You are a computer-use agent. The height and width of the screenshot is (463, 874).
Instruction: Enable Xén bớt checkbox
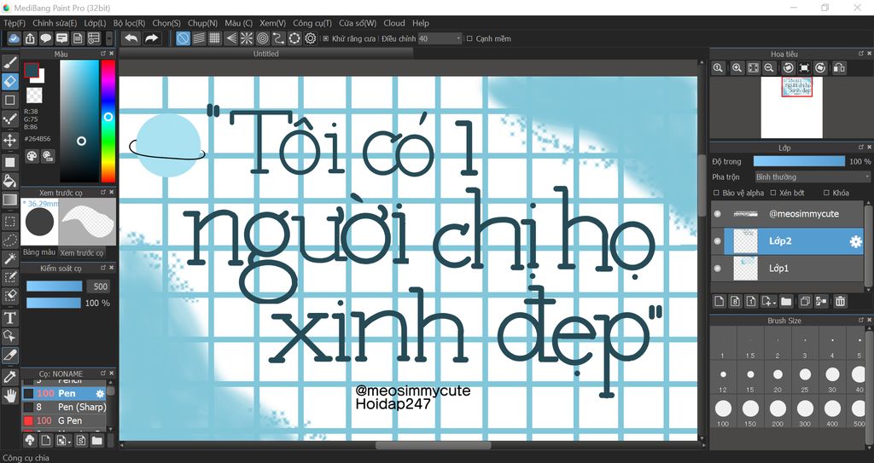pyautogui.click(x=773, y=193)
